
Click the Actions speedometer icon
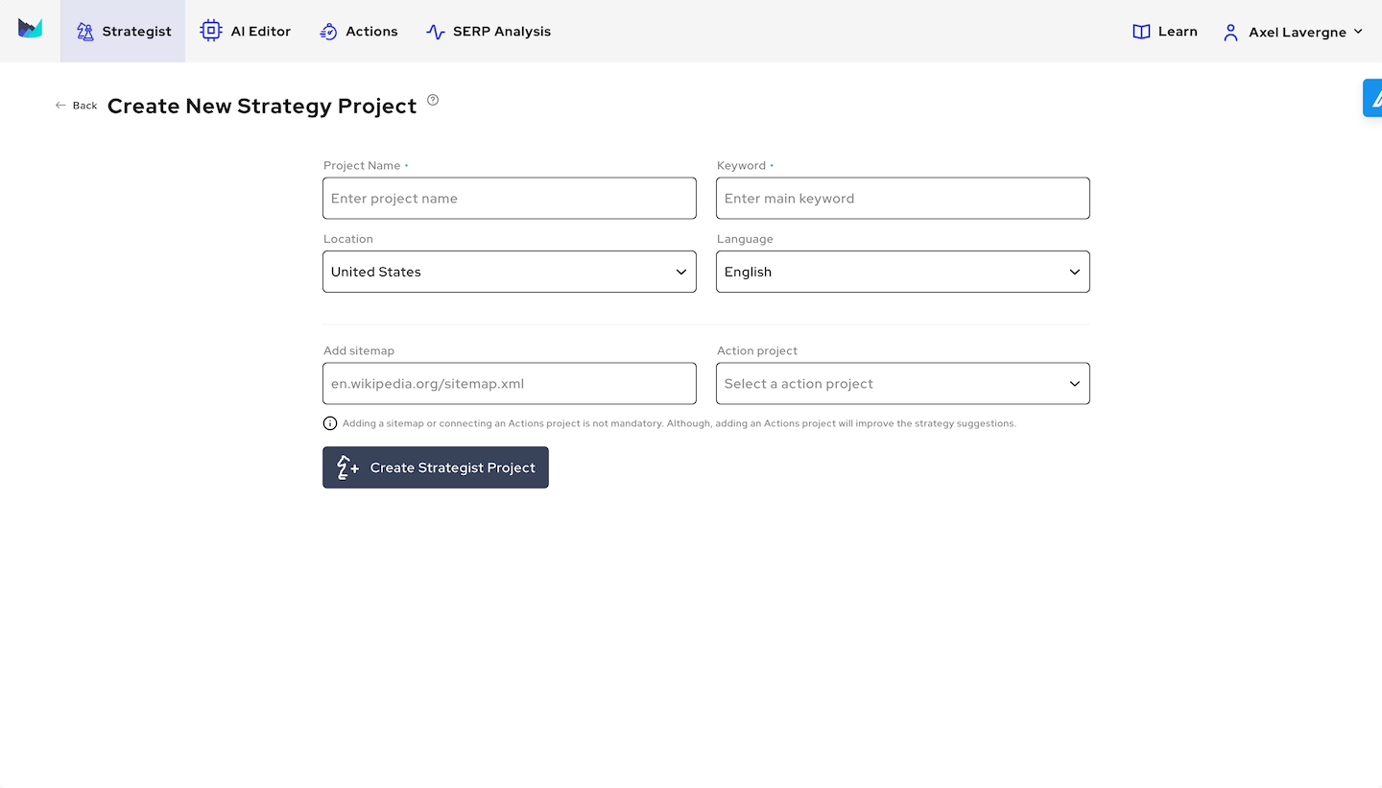[328, 32]
